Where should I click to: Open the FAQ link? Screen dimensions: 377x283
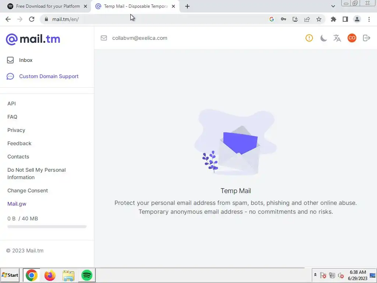pyautogui.click(x=12, y=117)
